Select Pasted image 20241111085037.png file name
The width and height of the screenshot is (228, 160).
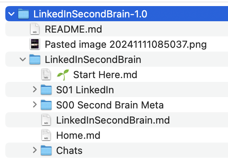pyautogui.click(x=126, y=44)
